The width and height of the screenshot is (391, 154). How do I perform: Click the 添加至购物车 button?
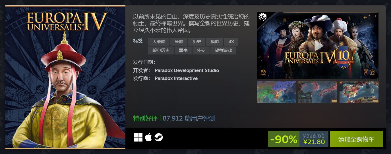356,139
